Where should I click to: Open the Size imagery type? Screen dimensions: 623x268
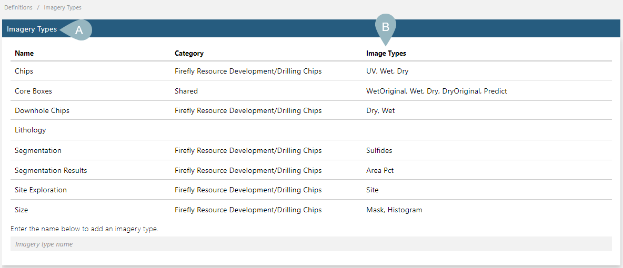coord(22,210)
